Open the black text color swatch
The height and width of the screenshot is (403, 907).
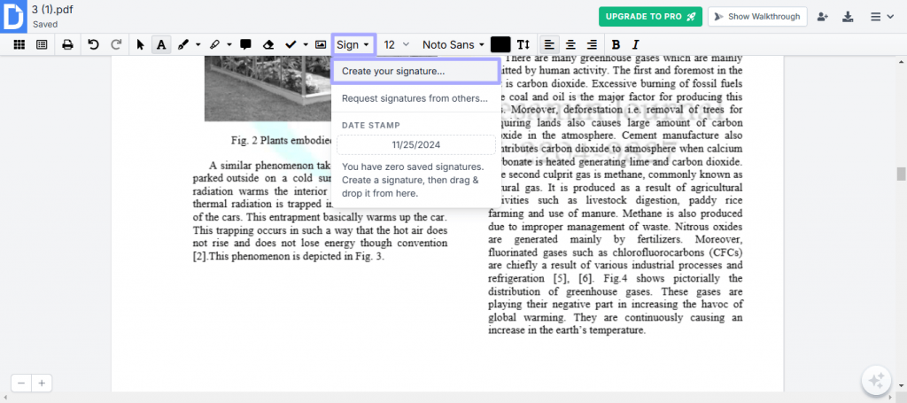pyautogui.click(x=500, y=44)
